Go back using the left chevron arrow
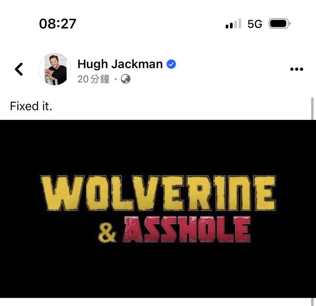 coord(19,69)
